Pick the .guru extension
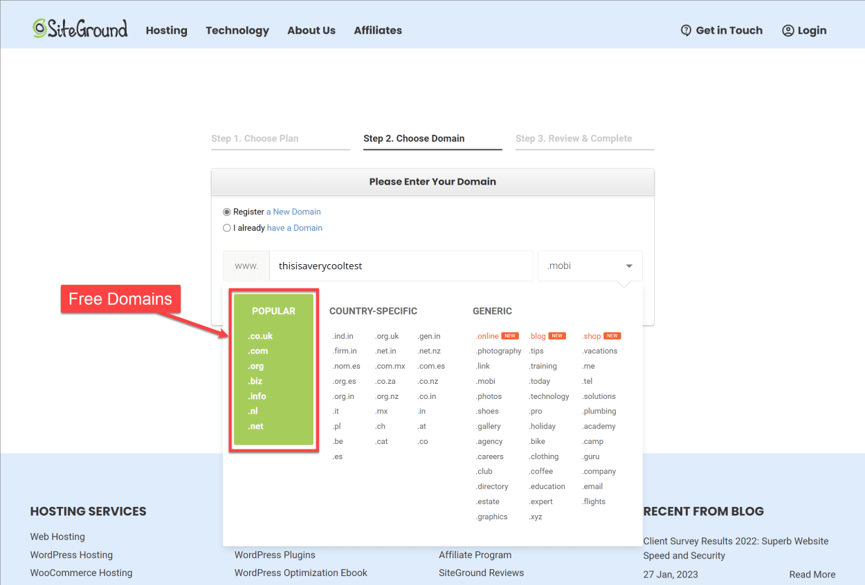The width and height of the screenshot is (865, 585). click(x=591, y=456)
